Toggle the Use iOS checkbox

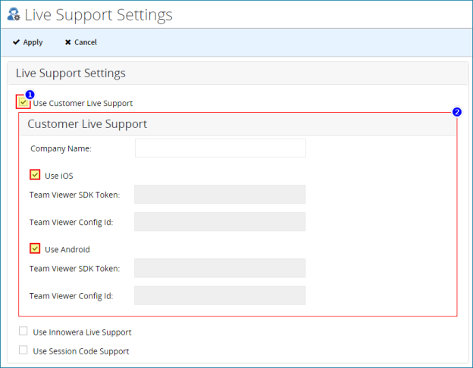point(35,175)
